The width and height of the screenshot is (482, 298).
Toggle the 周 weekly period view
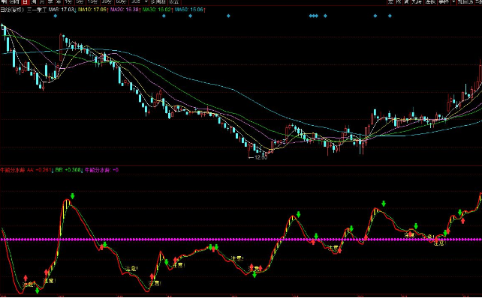tap(34, 2)
